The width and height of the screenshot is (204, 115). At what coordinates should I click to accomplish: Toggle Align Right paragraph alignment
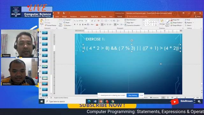click(x=107, y=25)
